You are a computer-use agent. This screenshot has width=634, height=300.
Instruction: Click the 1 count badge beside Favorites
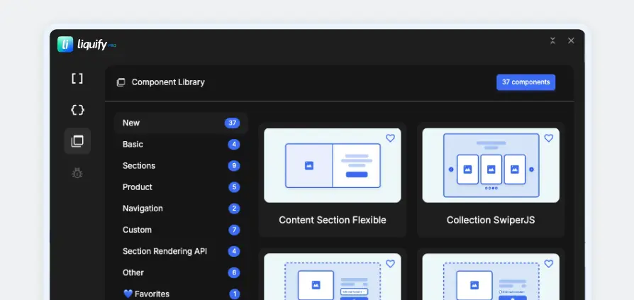235,294
